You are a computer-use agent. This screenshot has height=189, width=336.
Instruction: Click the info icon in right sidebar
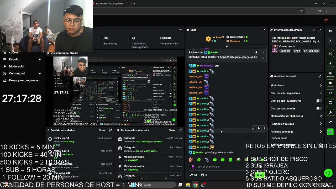click(x=330, y=31)
